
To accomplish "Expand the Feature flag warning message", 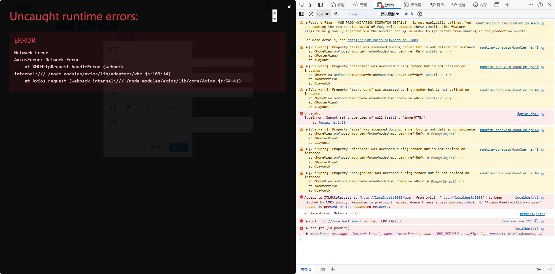I will click(x=307, y=23).
